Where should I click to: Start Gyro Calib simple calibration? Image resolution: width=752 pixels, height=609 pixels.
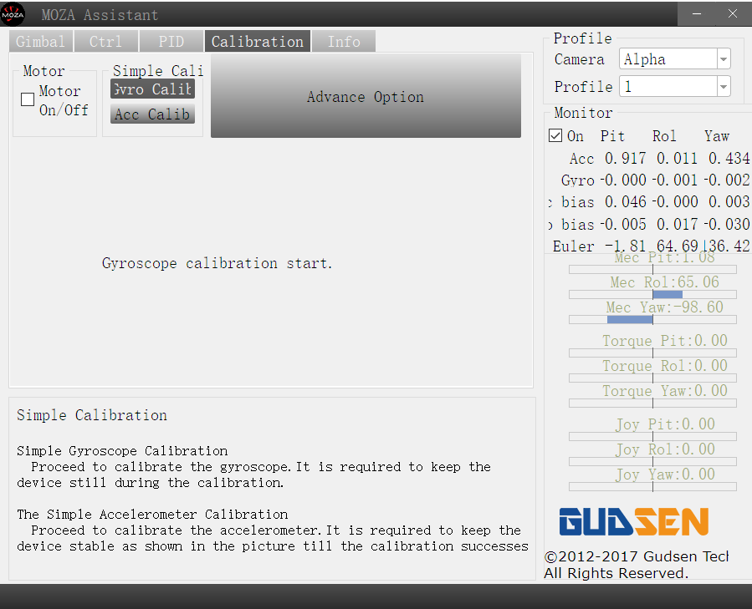(x=152, y=89)
